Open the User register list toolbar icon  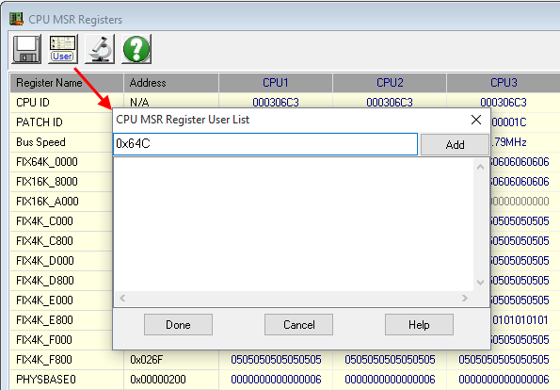click(x=63, y=49)
